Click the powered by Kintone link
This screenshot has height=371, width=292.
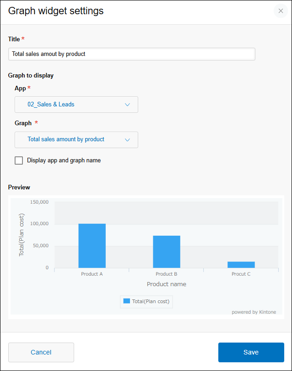point(254,312)
